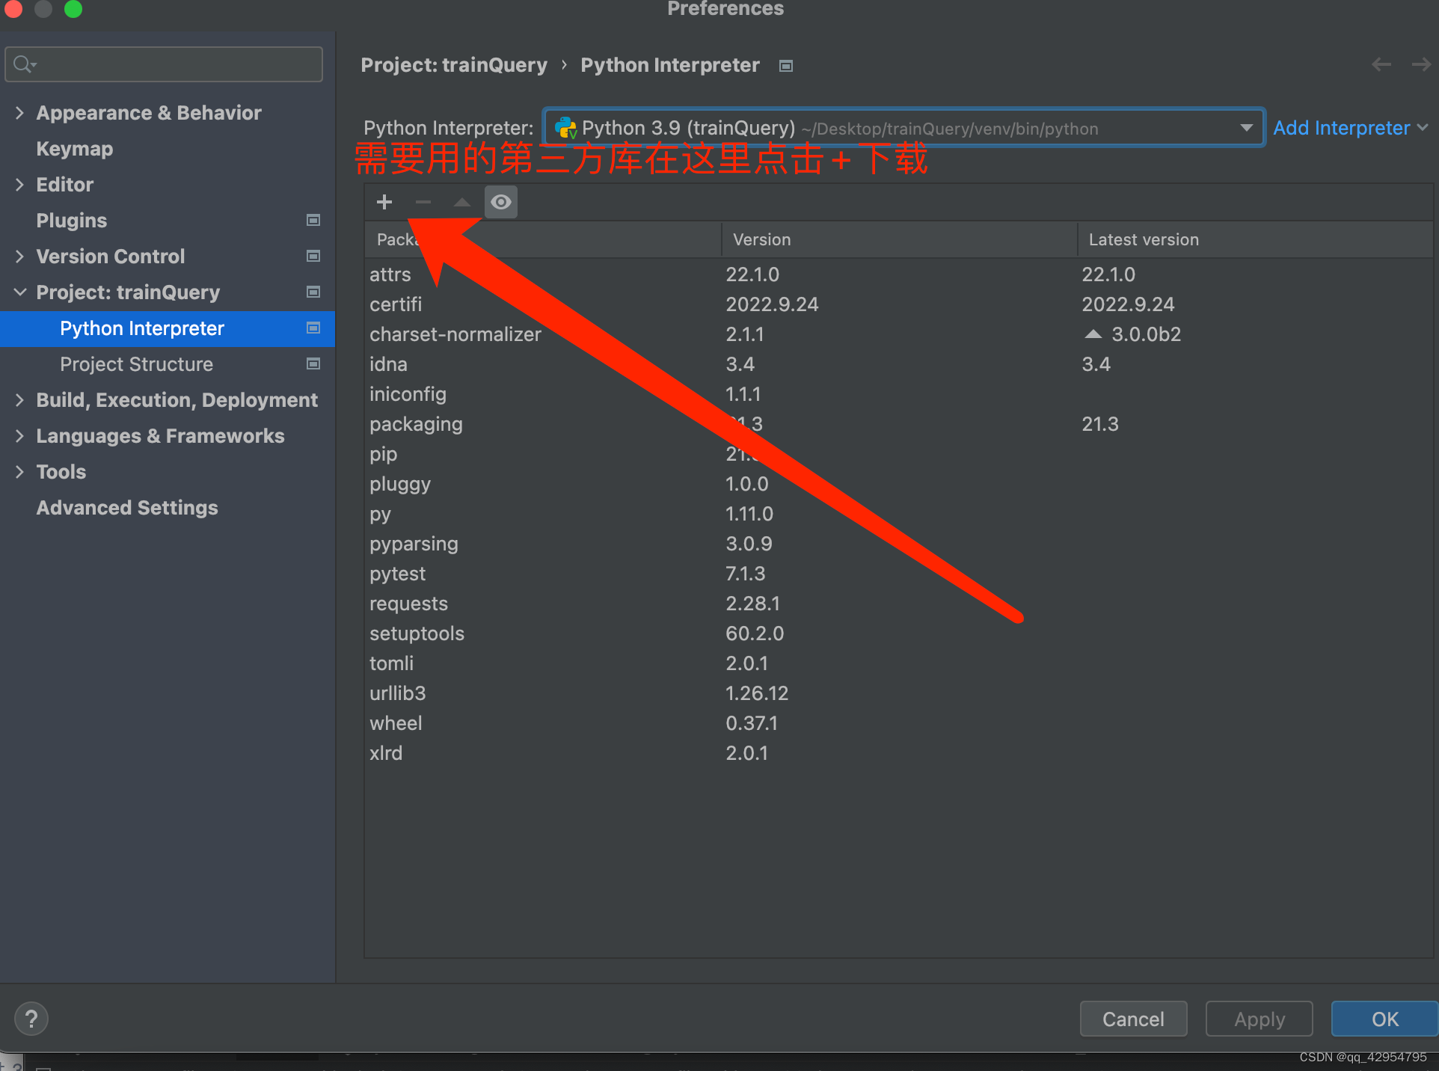Expand Version Control section

click(20, 257)
